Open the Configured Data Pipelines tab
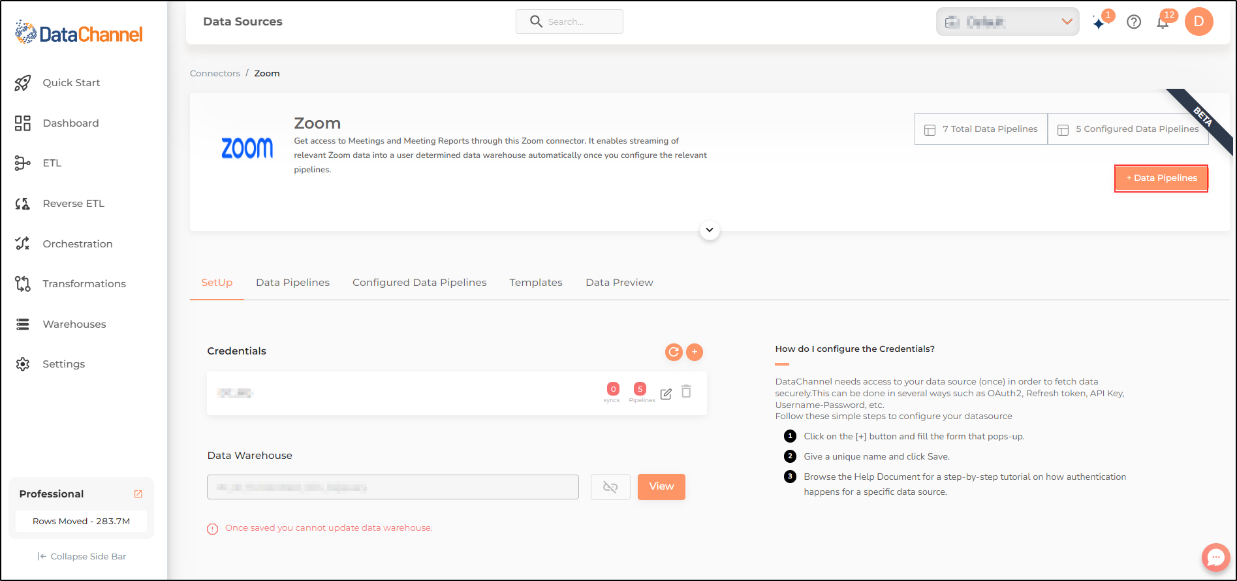 pos(420,283)
